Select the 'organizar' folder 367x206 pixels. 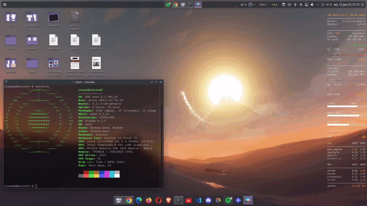(53, 19)
